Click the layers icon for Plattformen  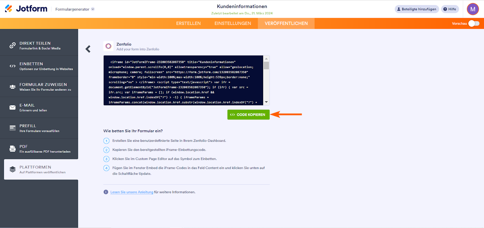(12, 169)
